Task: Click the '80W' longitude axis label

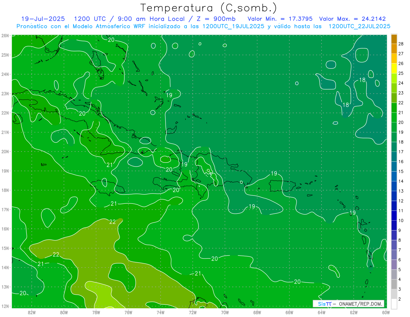Action: pyautogui.click(x=64, y=312)
